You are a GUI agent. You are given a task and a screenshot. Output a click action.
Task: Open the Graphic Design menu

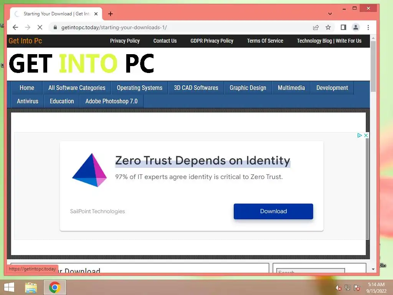248,88
